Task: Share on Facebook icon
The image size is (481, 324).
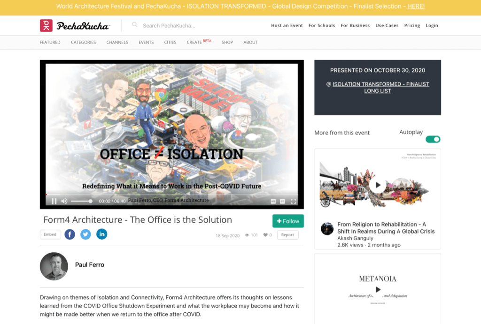Action: (70, 234)
